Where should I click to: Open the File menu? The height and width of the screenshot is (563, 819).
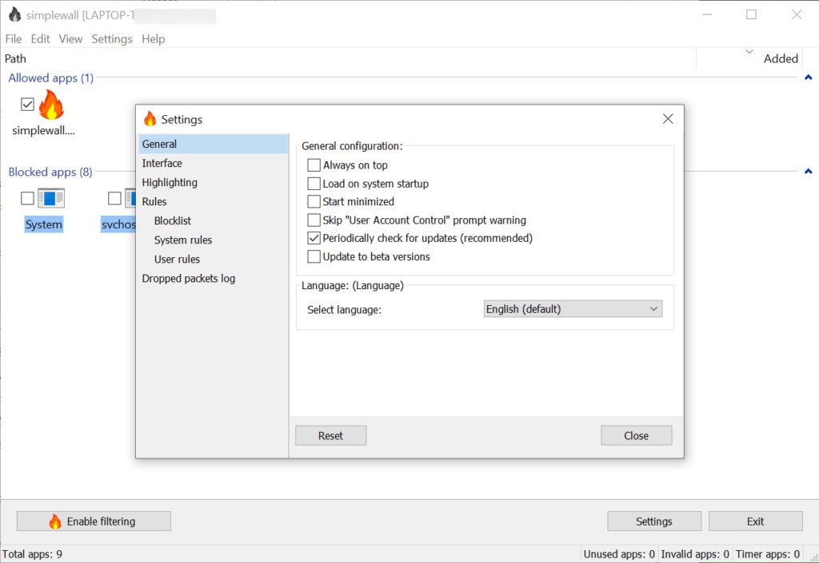tap(14, 38)
